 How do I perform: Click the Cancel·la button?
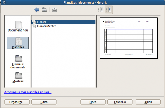120,102
